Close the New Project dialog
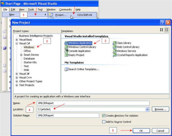The width and height of the screenshot is (172, 136). tap(168, 22)
